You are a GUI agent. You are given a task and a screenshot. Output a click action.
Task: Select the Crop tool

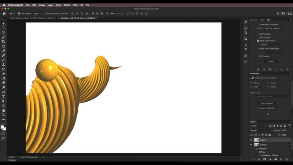tap(3, 42)
